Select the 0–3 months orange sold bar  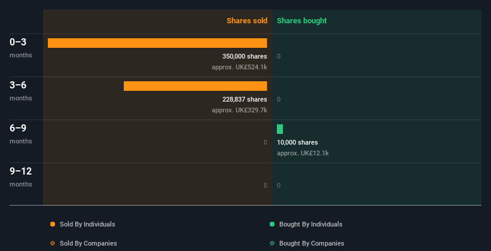click(157, 43)
